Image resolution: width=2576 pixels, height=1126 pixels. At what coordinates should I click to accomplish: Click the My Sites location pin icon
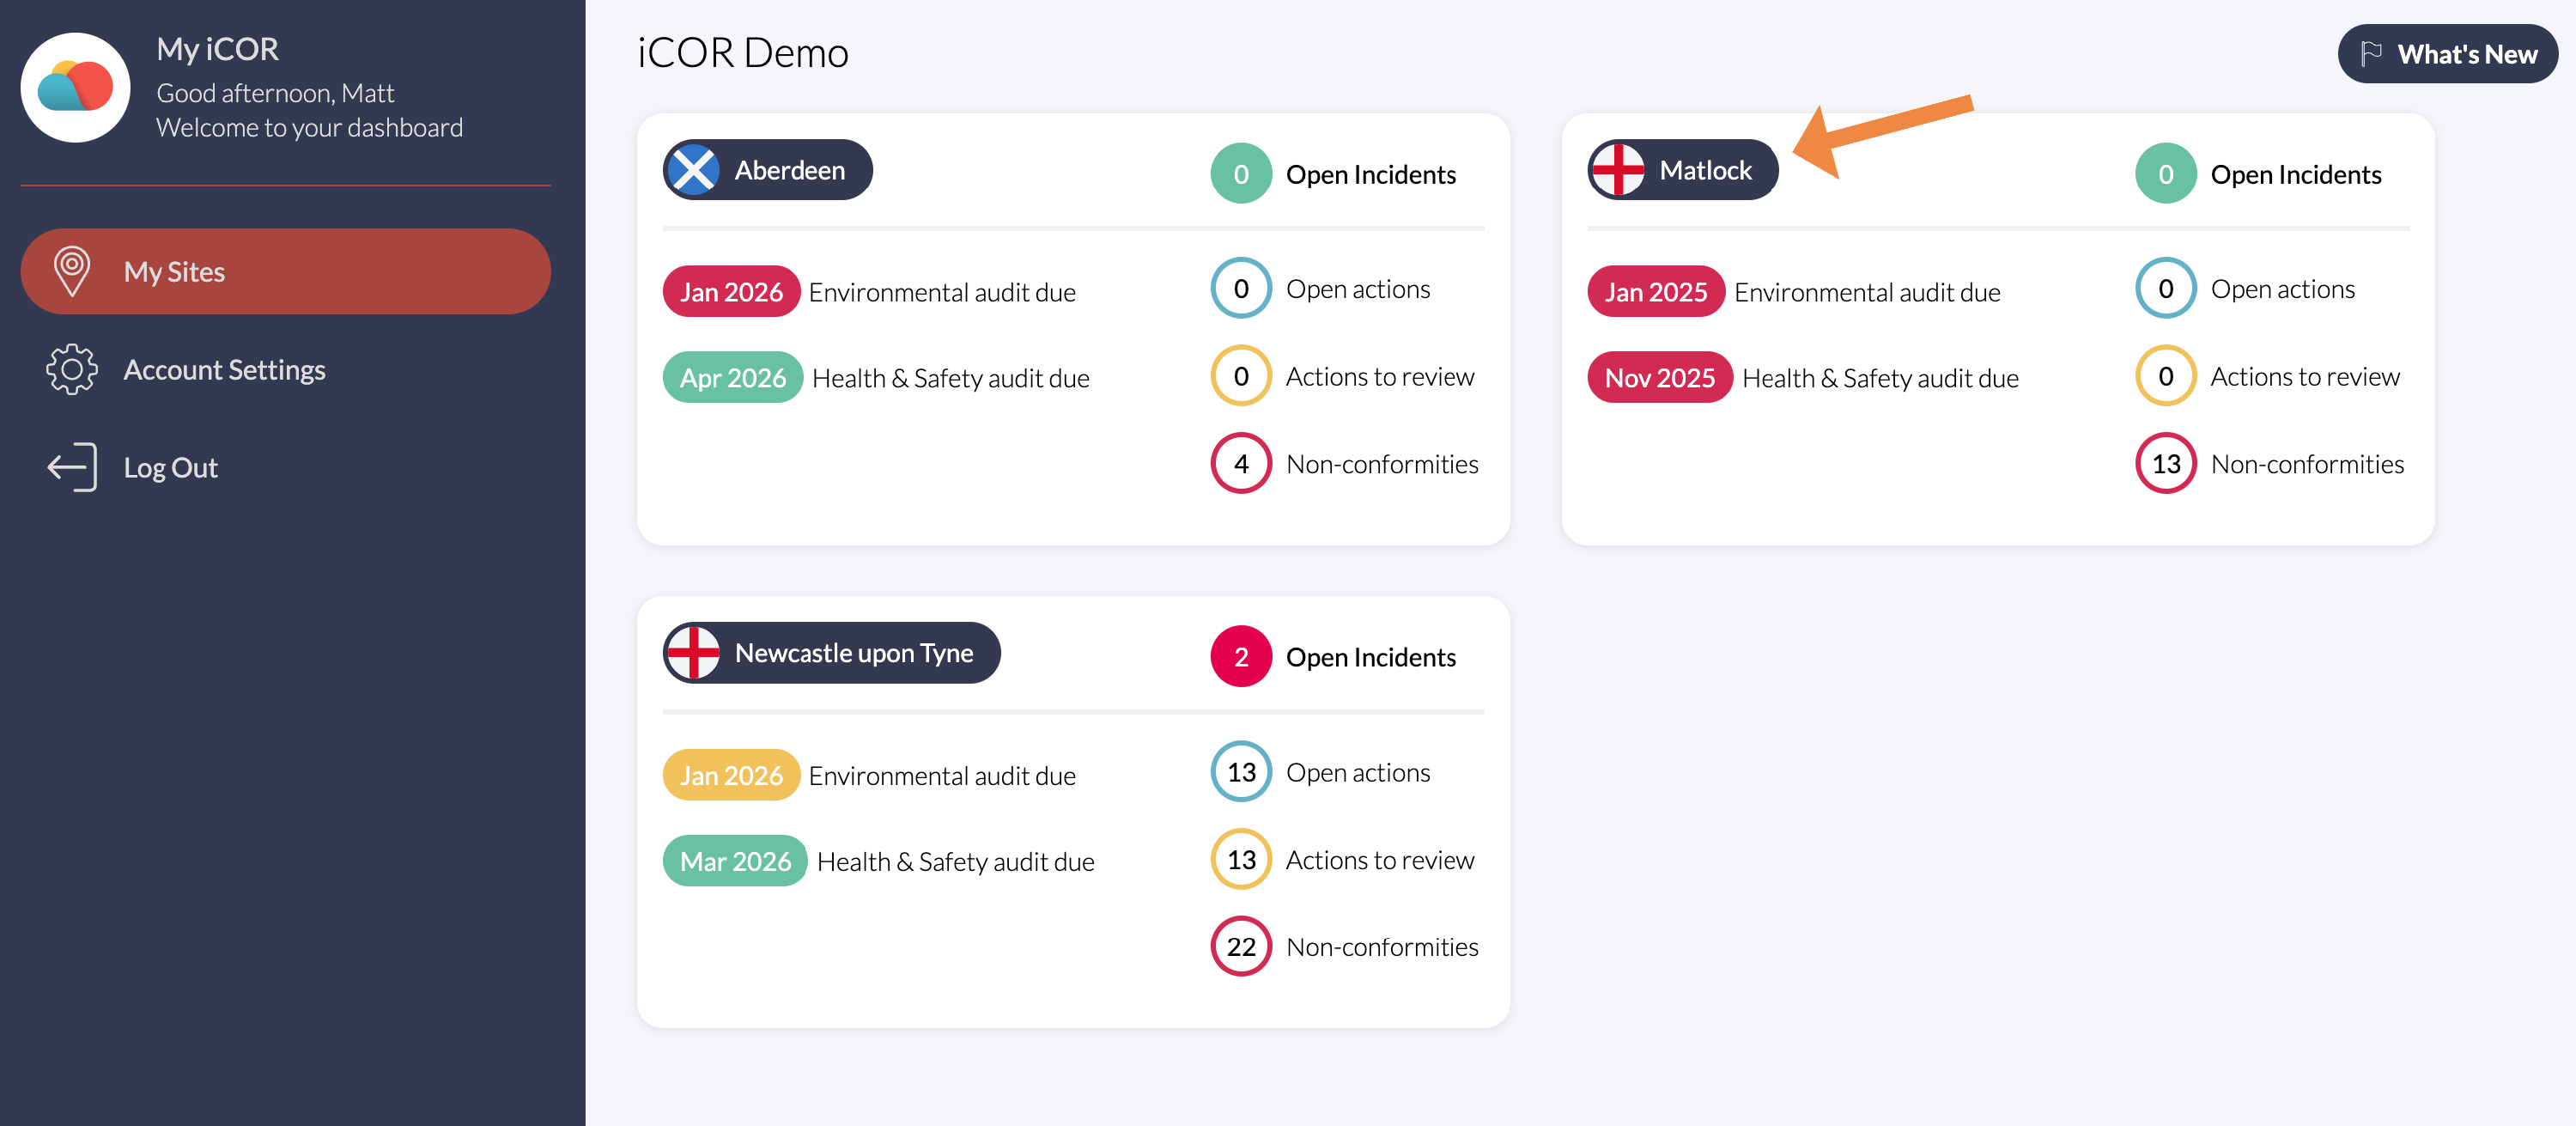click(x=72, y=271)
